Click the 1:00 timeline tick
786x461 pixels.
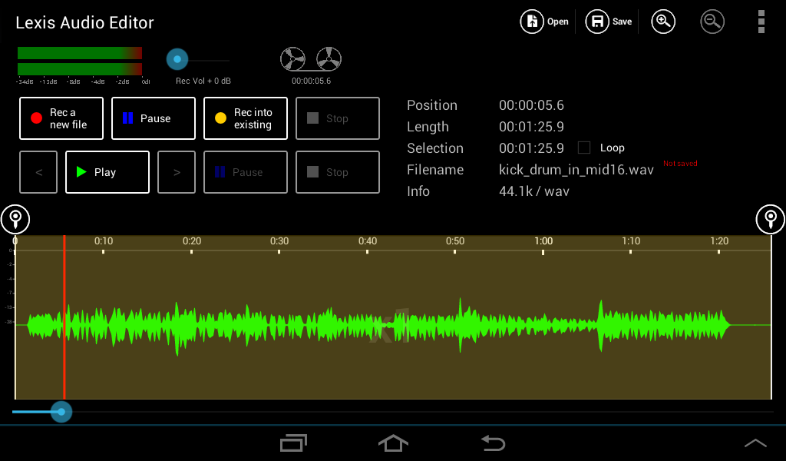coord(543,251)
